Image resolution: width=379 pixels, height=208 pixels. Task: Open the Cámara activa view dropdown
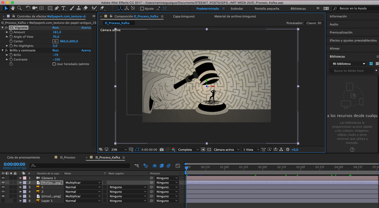(226, 150)
